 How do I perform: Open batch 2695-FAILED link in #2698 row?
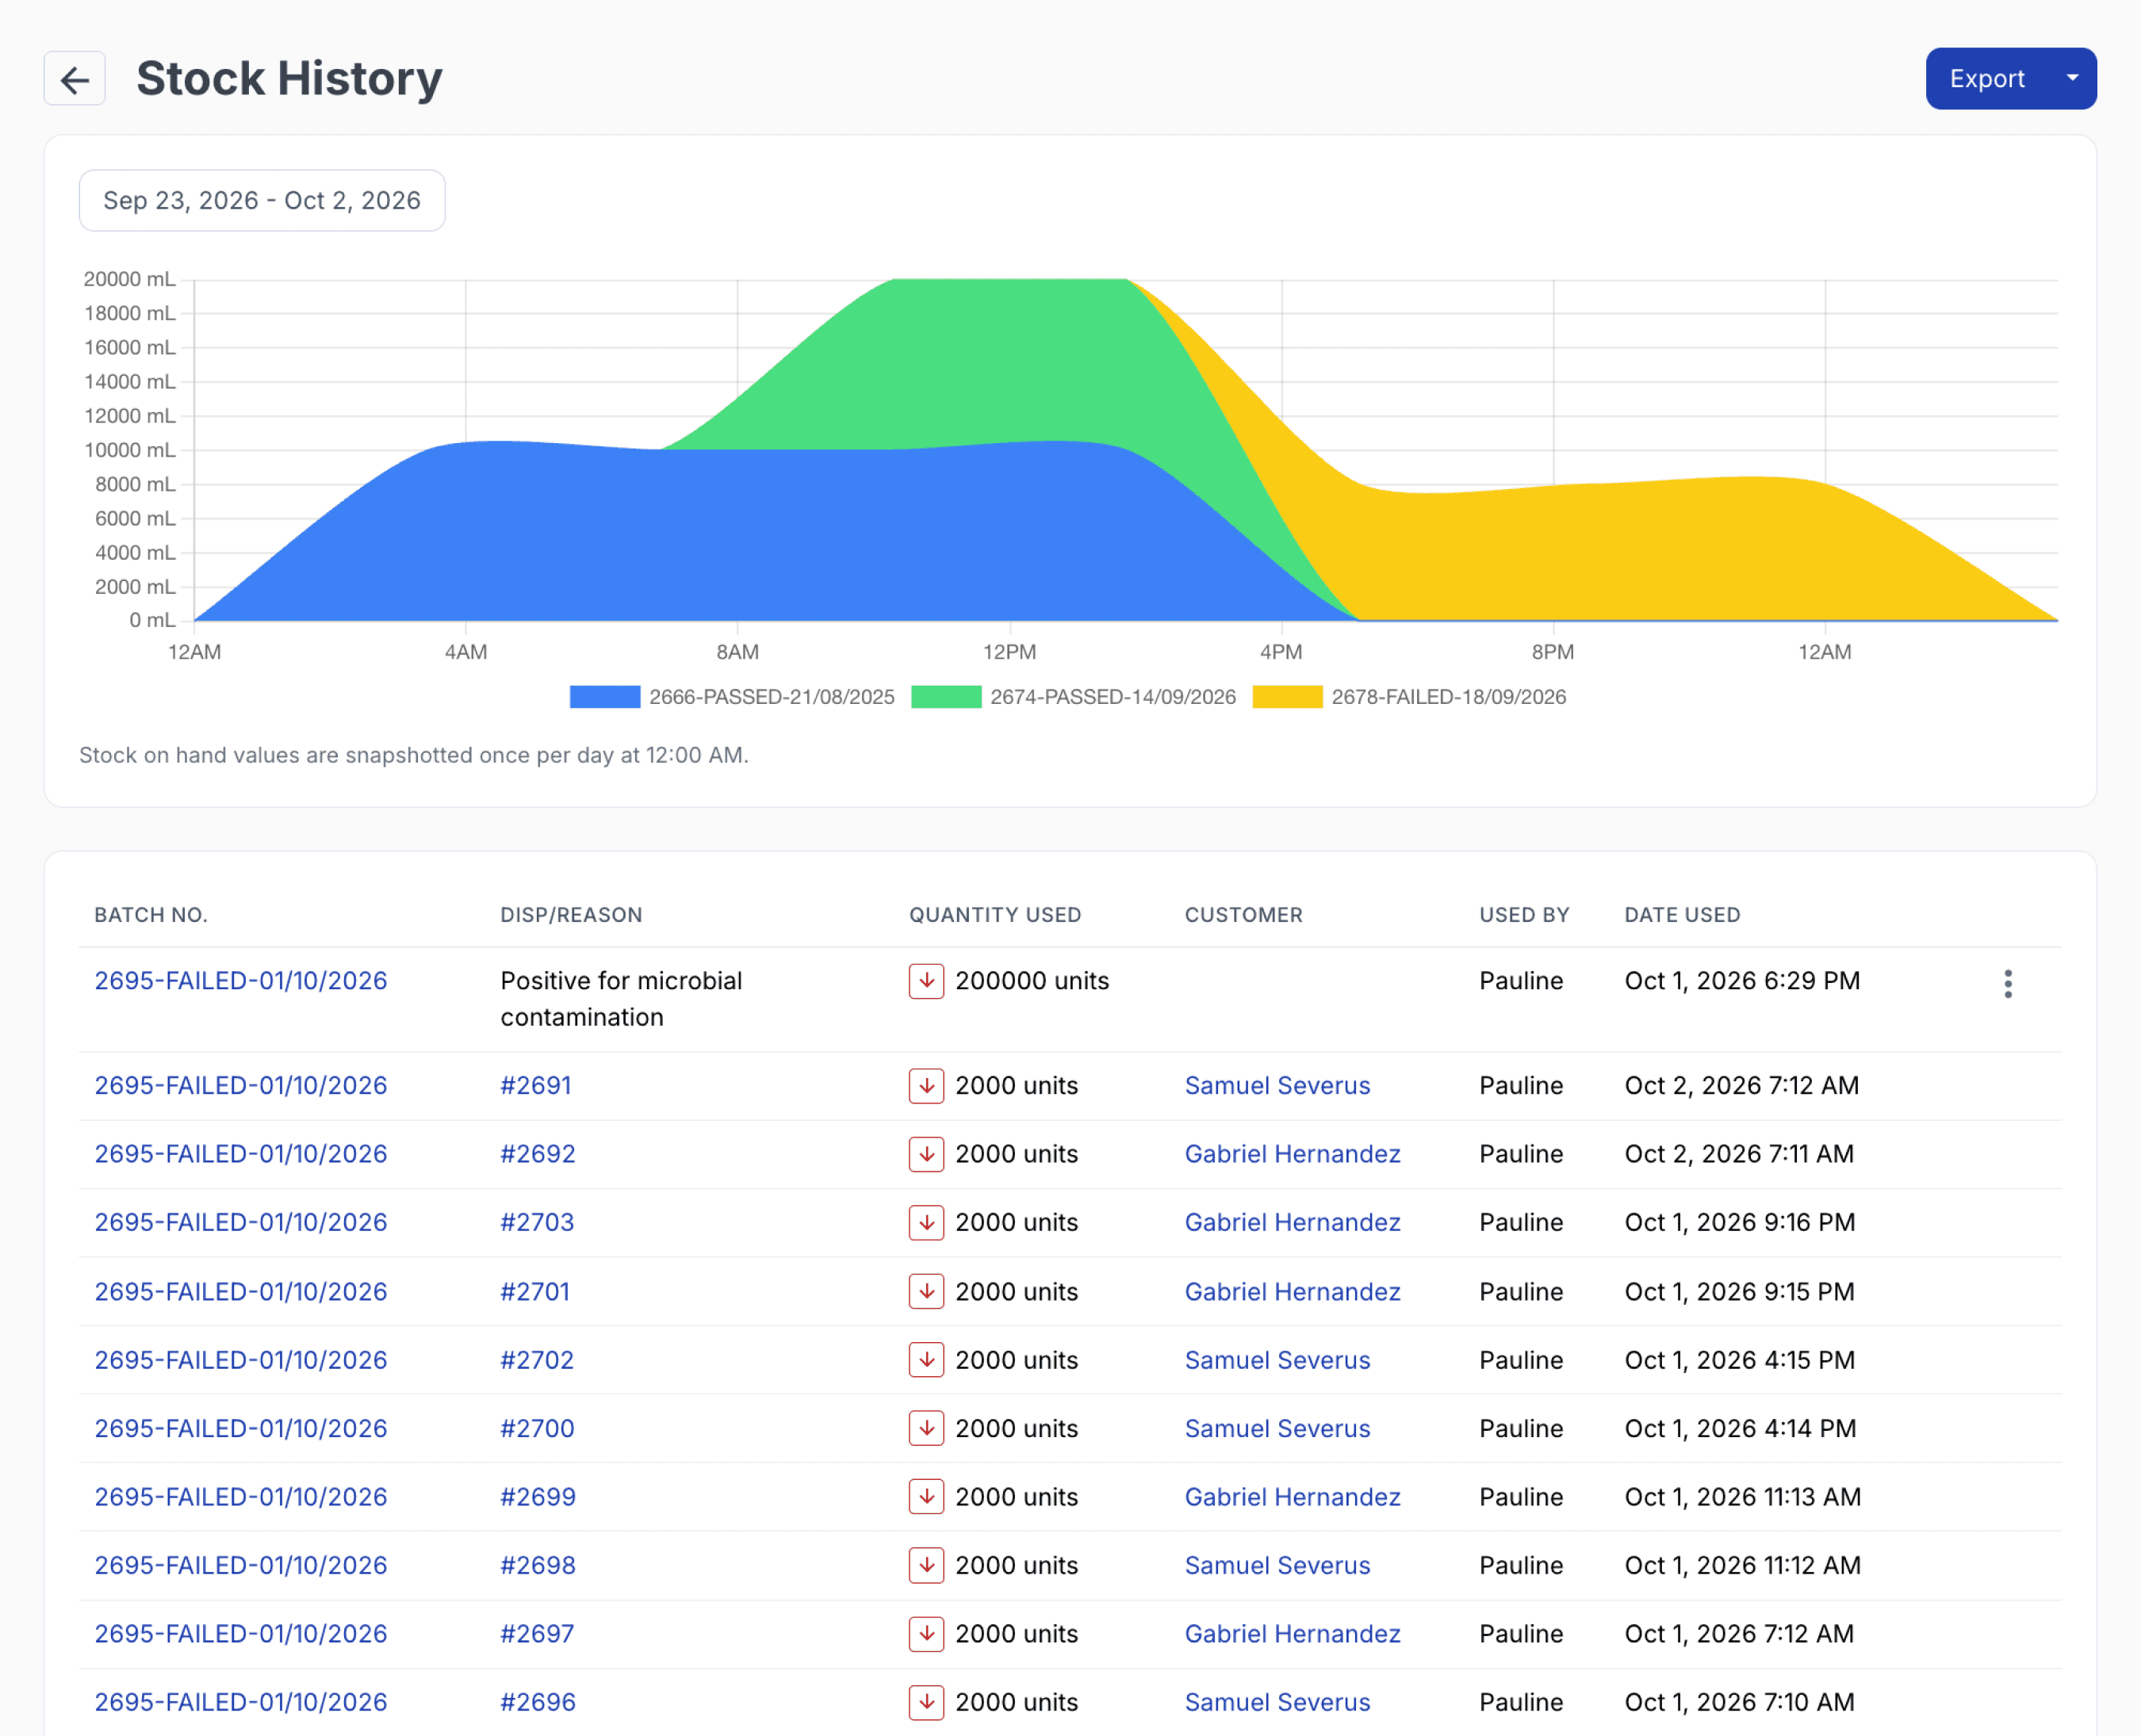[241, 1566]
